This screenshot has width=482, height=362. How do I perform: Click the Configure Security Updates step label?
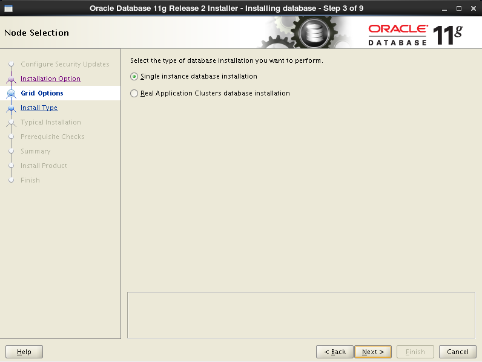pyautogui.click(x=65, y=64)
